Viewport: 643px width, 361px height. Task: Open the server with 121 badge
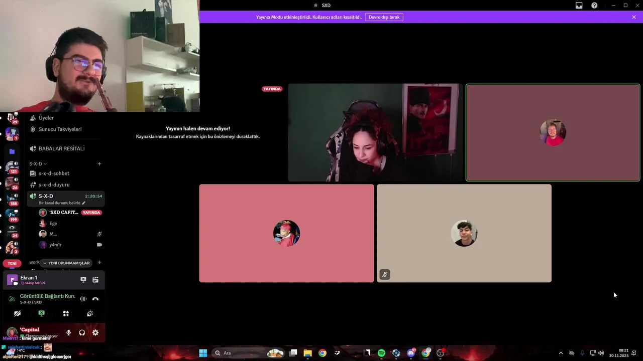click(x=12, y=167)
